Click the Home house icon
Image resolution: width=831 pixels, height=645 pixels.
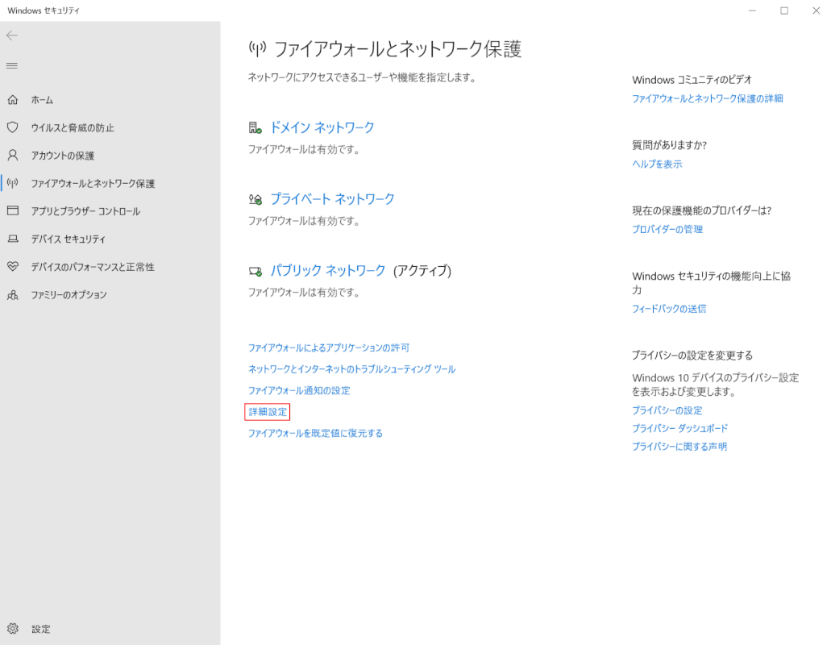[13, 100]
